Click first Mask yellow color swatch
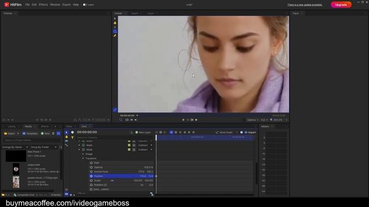The image size is (369, 207). point(129,145)
